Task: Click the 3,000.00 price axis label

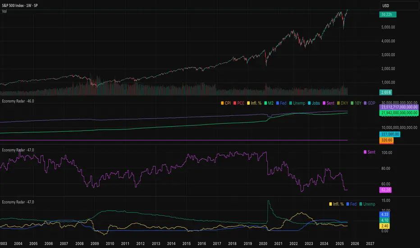Action: [388, 55]
